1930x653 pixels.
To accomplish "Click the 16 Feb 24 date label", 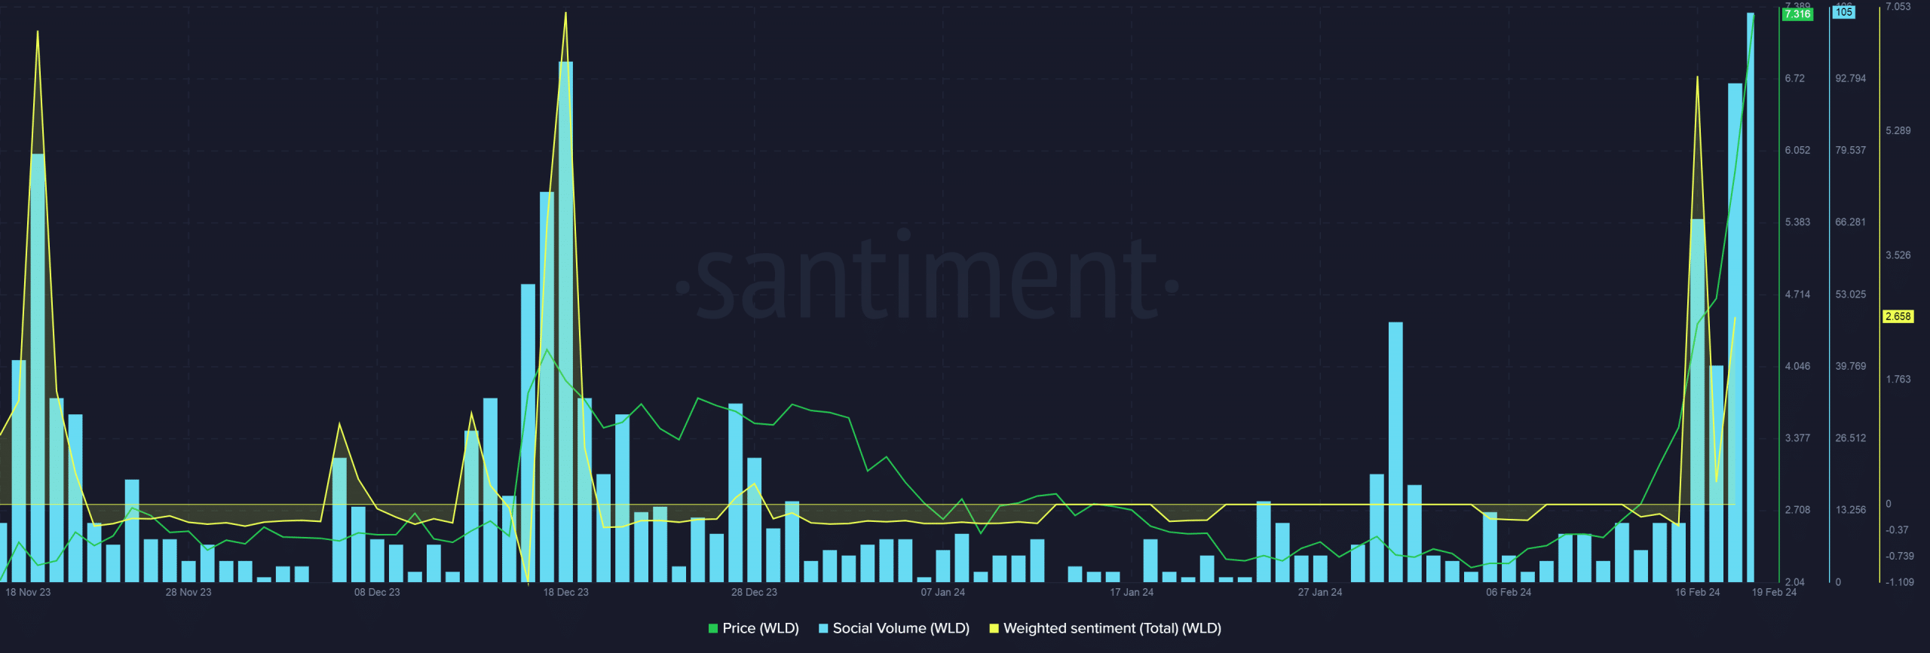I will pos(1697,592).
